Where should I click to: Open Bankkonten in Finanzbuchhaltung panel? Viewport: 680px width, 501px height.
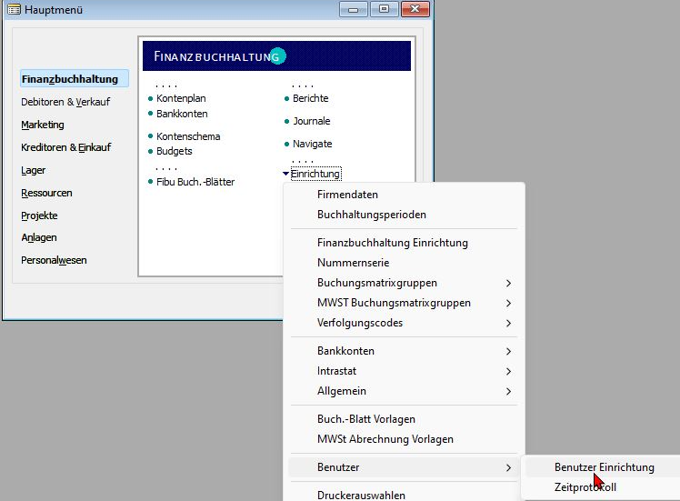182,114
